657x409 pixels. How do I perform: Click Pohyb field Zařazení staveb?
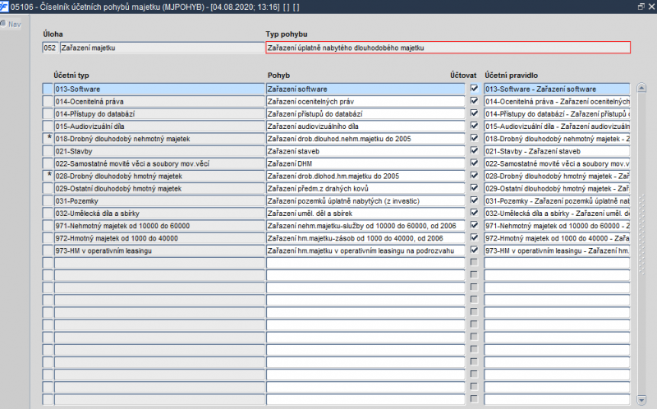coord(365,151)
